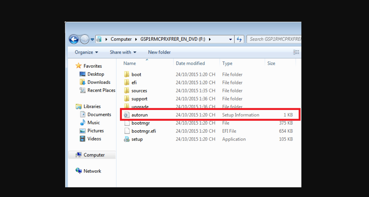The height and width of the screenshot is (197, 369).
Task: Click the setup file name
Action: pos(137,139)
